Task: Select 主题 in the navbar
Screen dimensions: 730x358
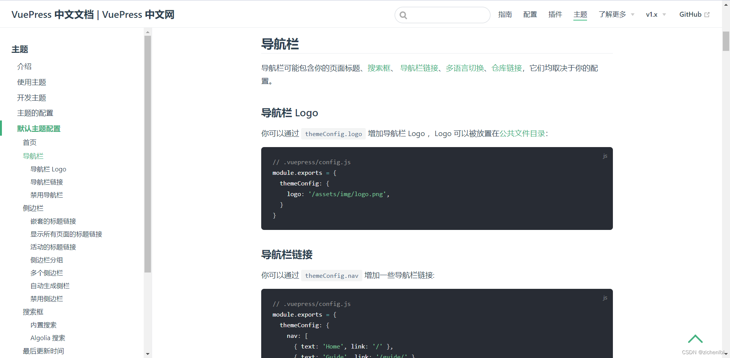Action: (x=580, y=14)
